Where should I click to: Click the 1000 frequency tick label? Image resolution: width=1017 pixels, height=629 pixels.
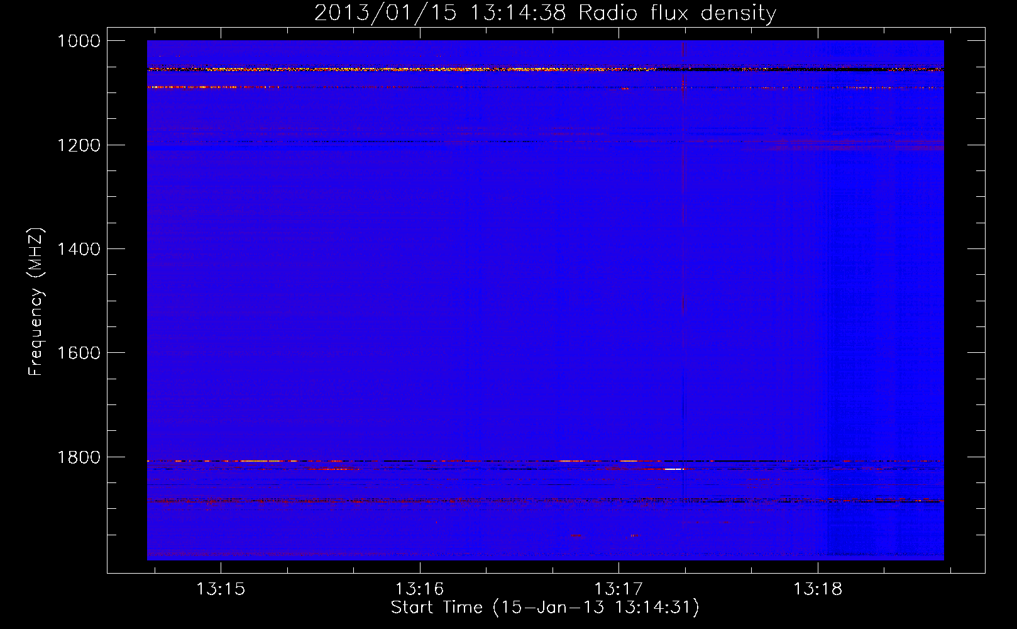(79, 41)
